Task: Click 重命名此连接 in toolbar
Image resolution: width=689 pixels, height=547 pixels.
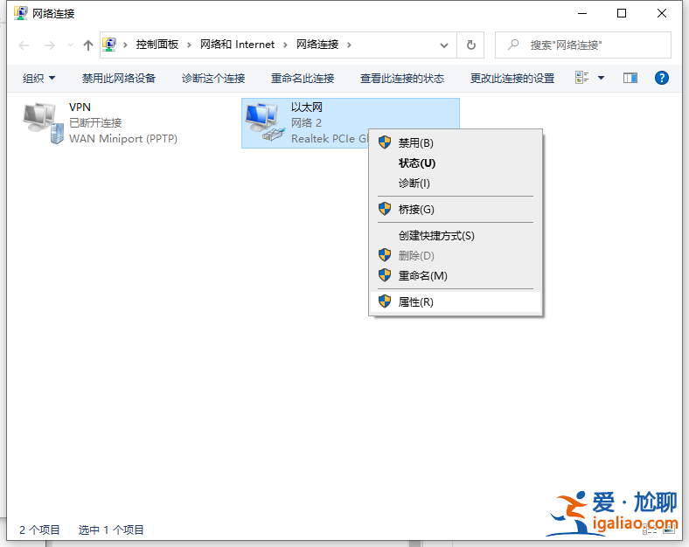Action: [x=303, y=78]
